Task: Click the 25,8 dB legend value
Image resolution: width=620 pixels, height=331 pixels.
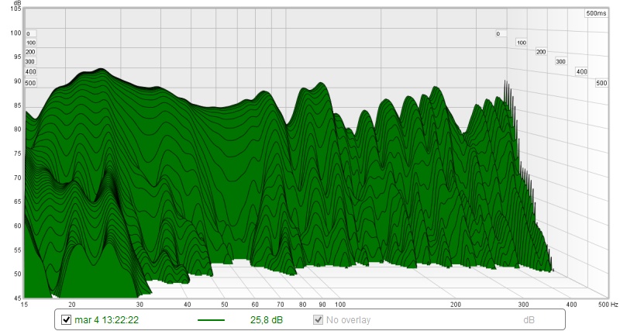Action: click(x=267, y=320)
